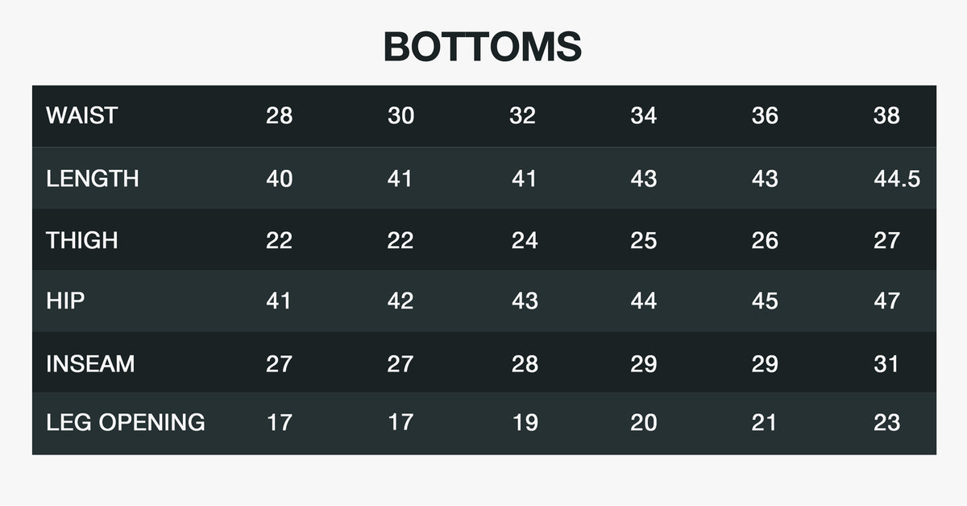Select hip value 47
Screen dimensions: 967x506
pos(886,301)
